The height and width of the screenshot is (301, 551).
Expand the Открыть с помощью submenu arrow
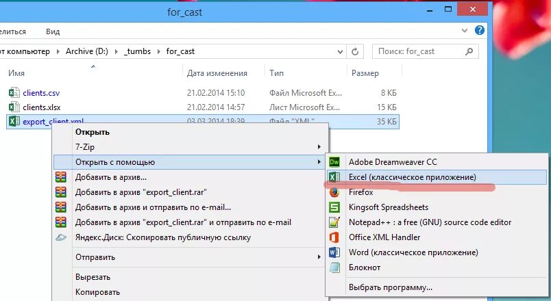[319, 161]
